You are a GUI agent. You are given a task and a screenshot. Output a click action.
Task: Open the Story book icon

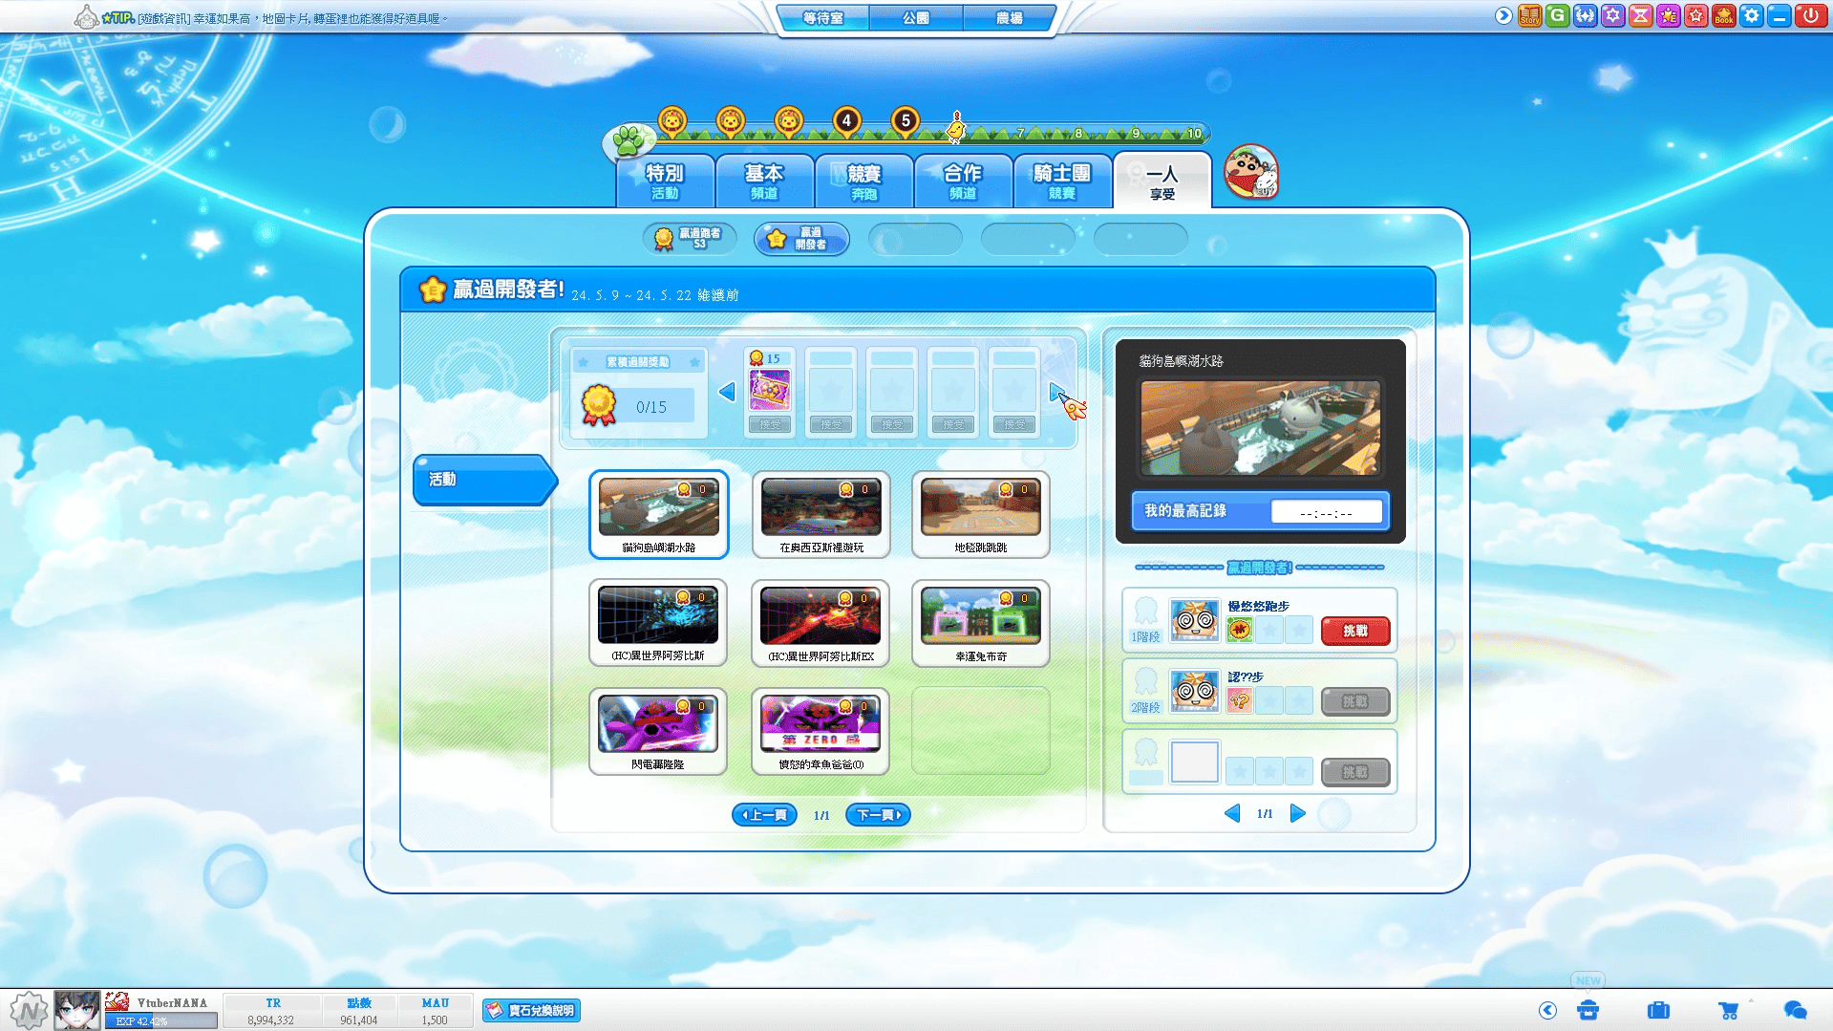pyautogui.click(x=1529, y=15)
